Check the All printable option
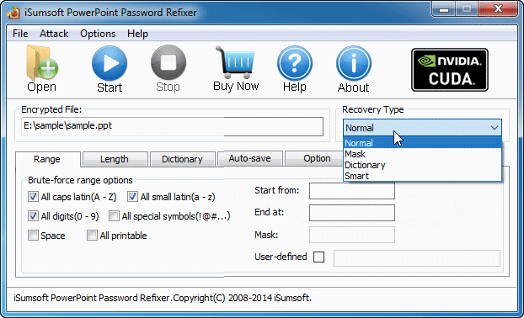This screenshot has width=524, height=318. coord(92,236)
